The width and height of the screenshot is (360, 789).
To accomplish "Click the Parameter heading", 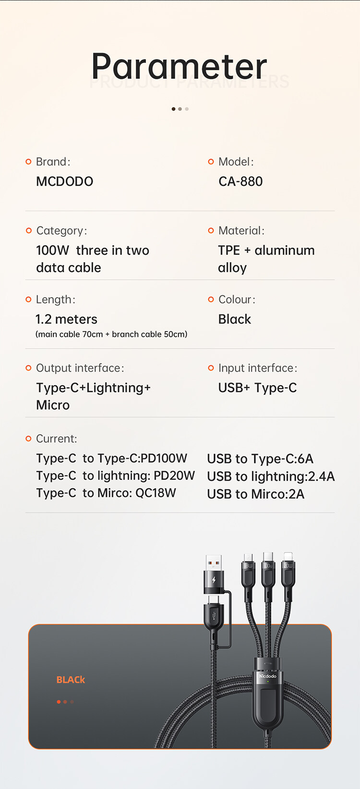I will pyautogui.click(x=179, y=66).
